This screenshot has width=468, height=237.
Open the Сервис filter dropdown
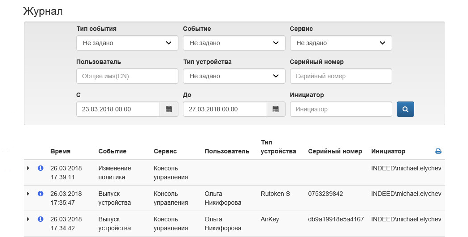click(x=341, y=43)
